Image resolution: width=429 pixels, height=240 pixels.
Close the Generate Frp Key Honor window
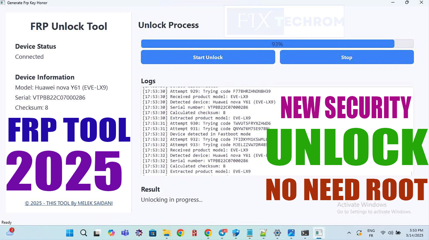pyautogui.click(x=422, y=3)
